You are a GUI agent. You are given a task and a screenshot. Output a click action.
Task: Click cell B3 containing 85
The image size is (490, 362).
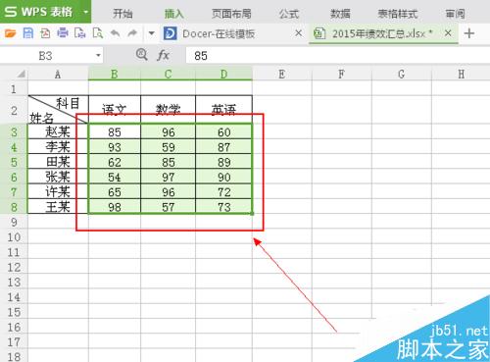(115, 131)
